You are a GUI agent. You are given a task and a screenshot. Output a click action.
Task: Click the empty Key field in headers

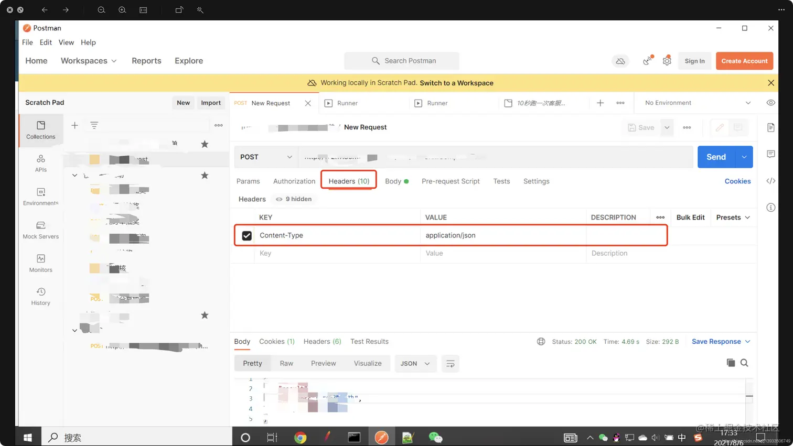click(x=337, y=254)
